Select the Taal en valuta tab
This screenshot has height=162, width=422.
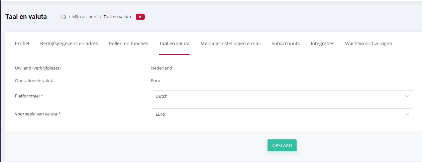click(x=174, y=44)
